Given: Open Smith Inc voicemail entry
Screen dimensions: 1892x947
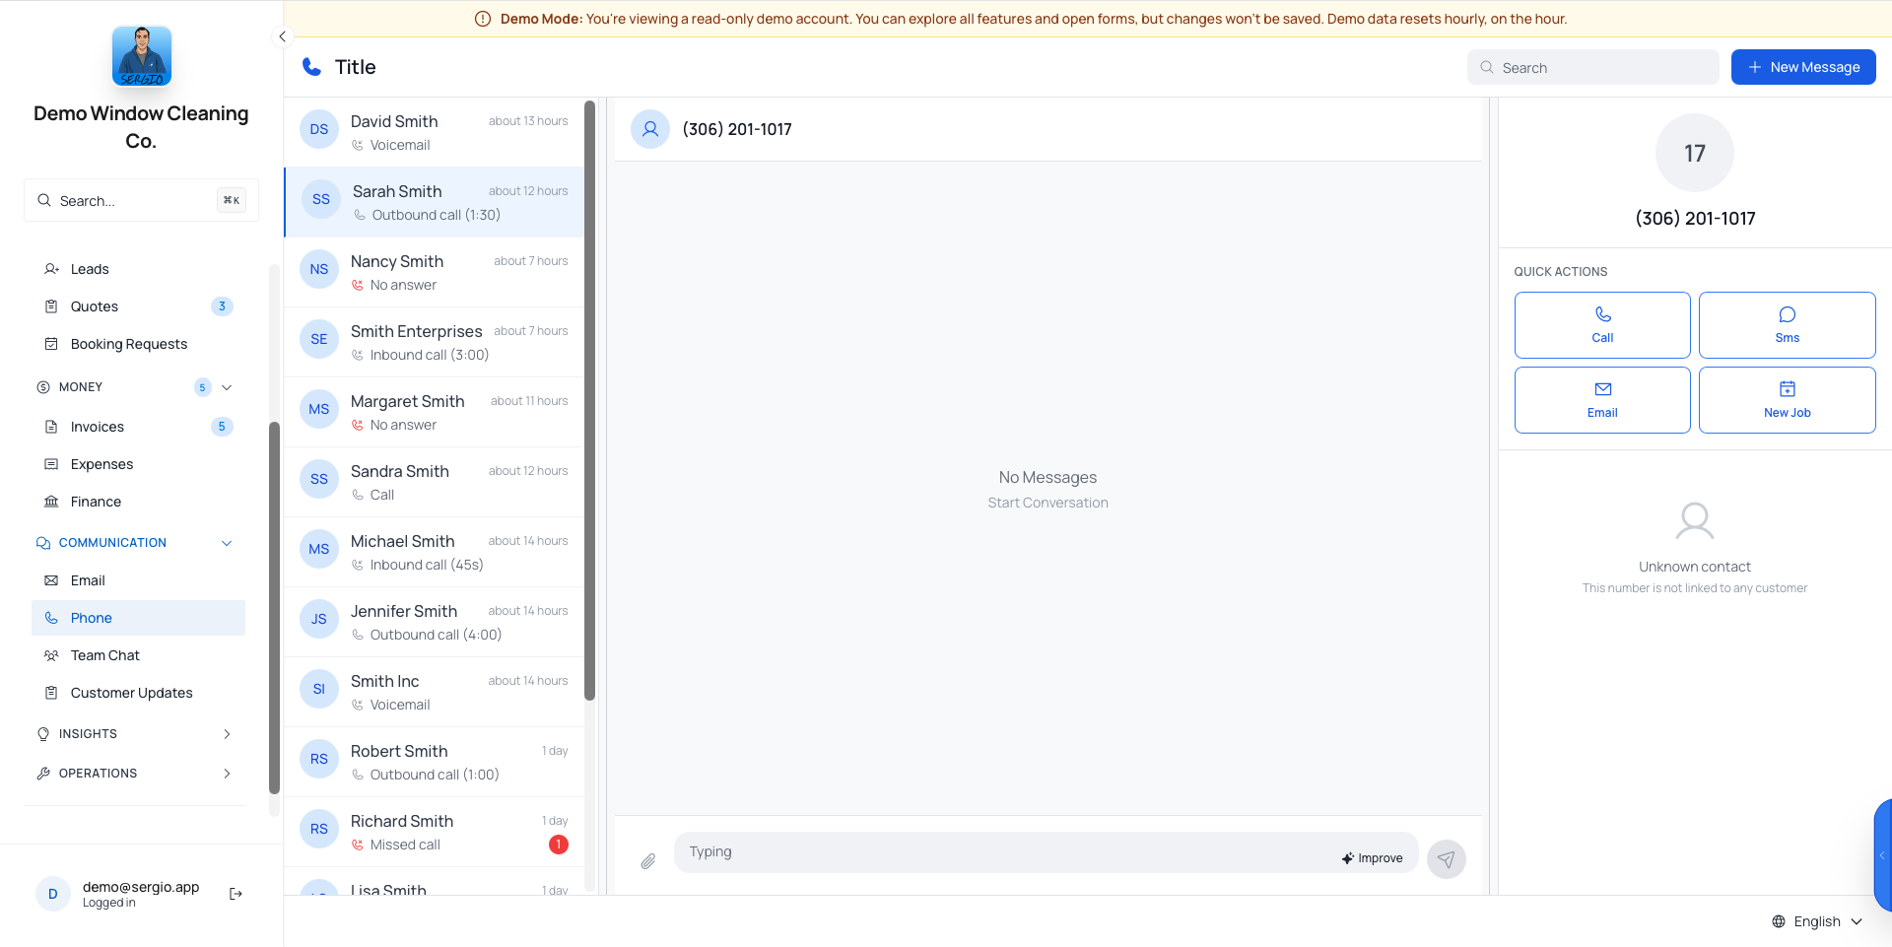Looking at the screenshot, I should coord(434,692).
